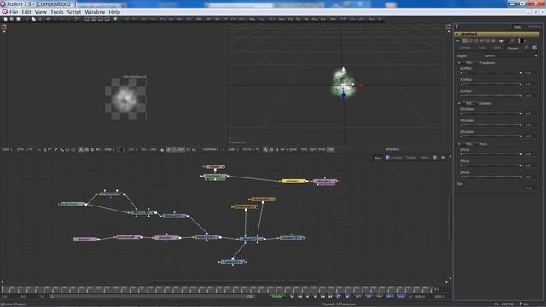546x307 pixels.
Task: Open the left viewer zoom percentage dropdown
Action: point(21,149)
